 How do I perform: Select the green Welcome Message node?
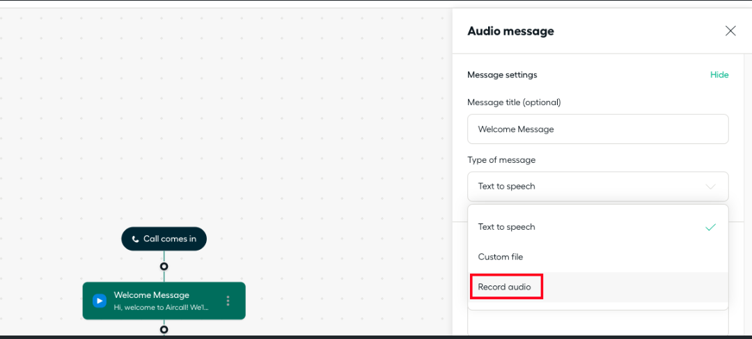coord(164,301)
